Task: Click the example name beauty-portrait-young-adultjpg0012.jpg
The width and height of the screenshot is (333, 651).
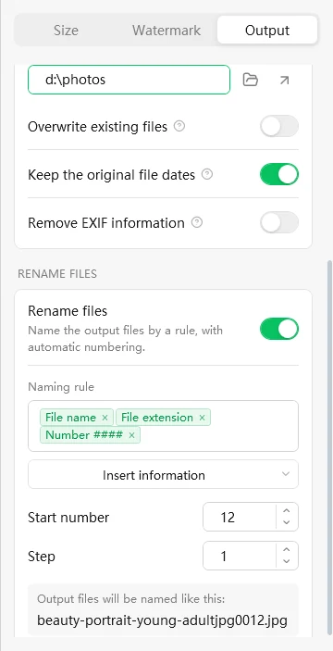Action: pyautogui.click(x=162, y=621)
